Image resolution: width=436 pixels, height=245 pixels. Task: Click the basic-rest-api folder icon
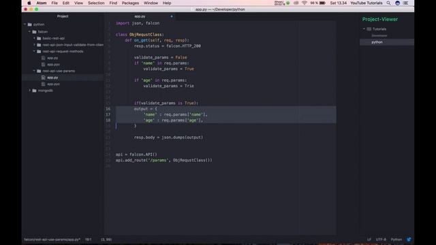pyautogui.click(x=39, y=38)
